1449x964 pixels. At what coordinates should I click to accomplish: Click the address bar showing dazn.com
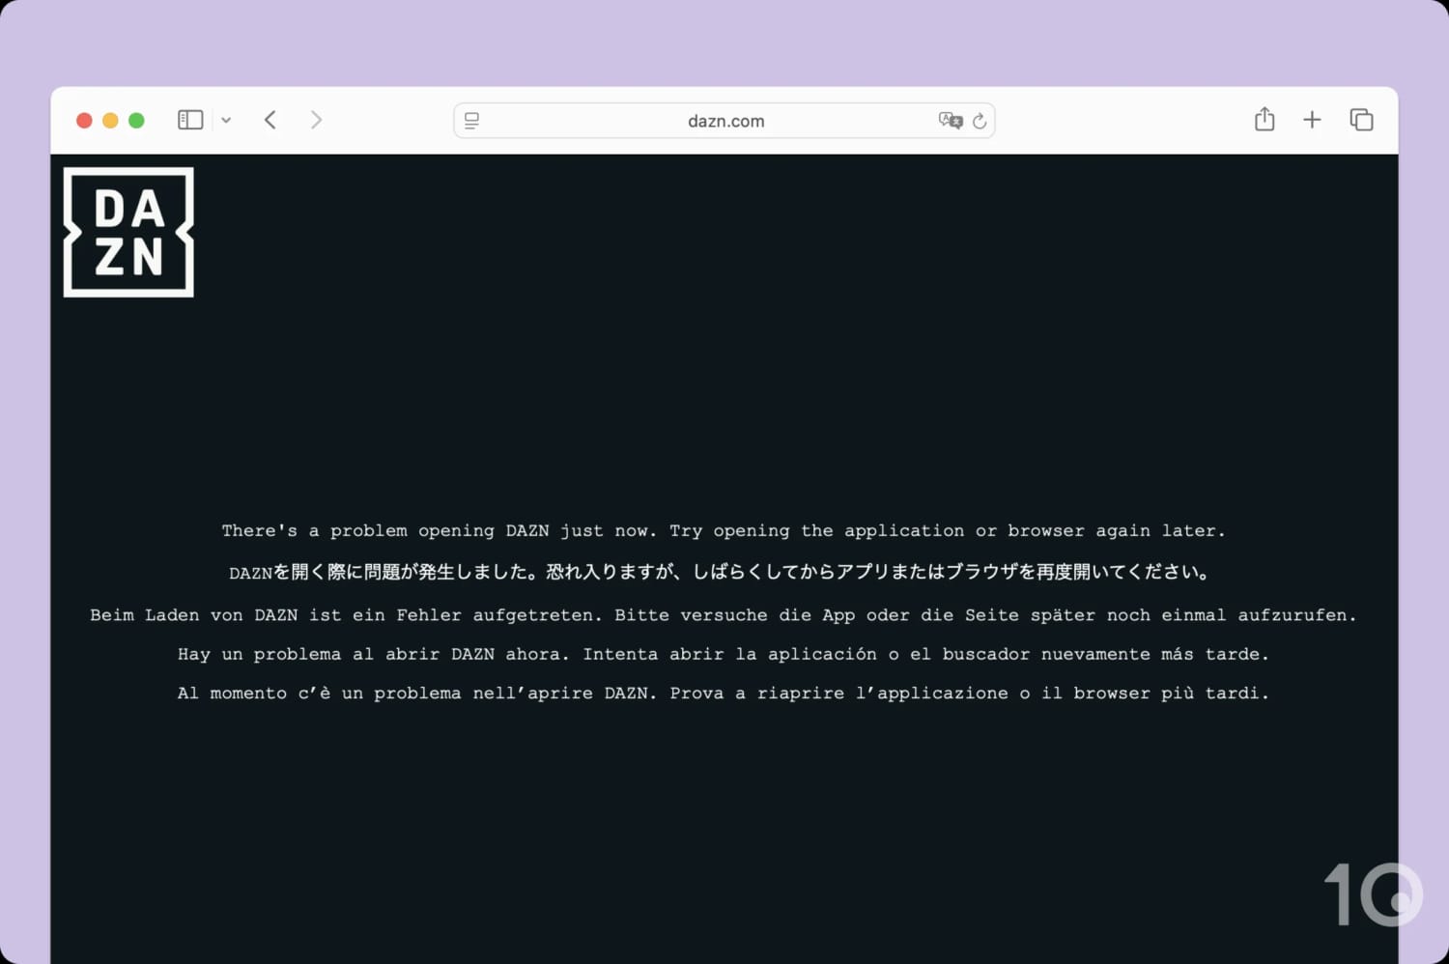pos(724,120)
